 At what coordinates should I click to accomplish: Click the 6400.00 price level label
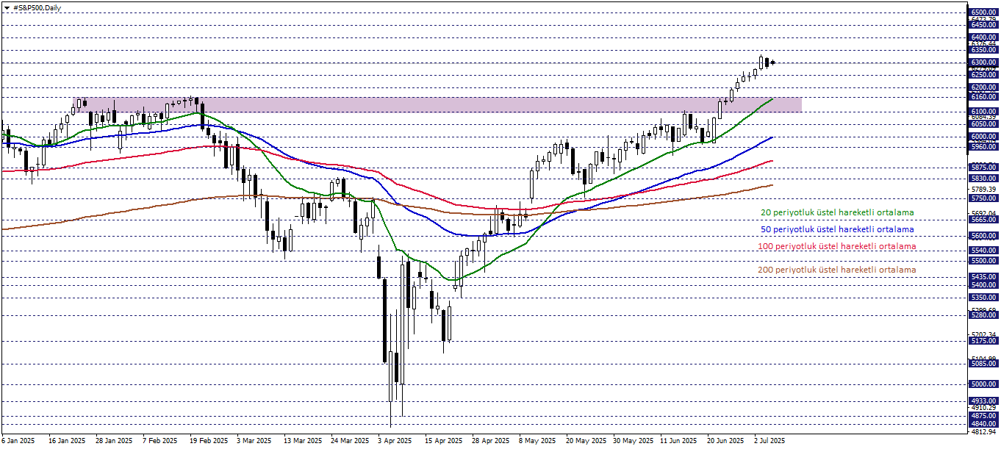point(983,37)
